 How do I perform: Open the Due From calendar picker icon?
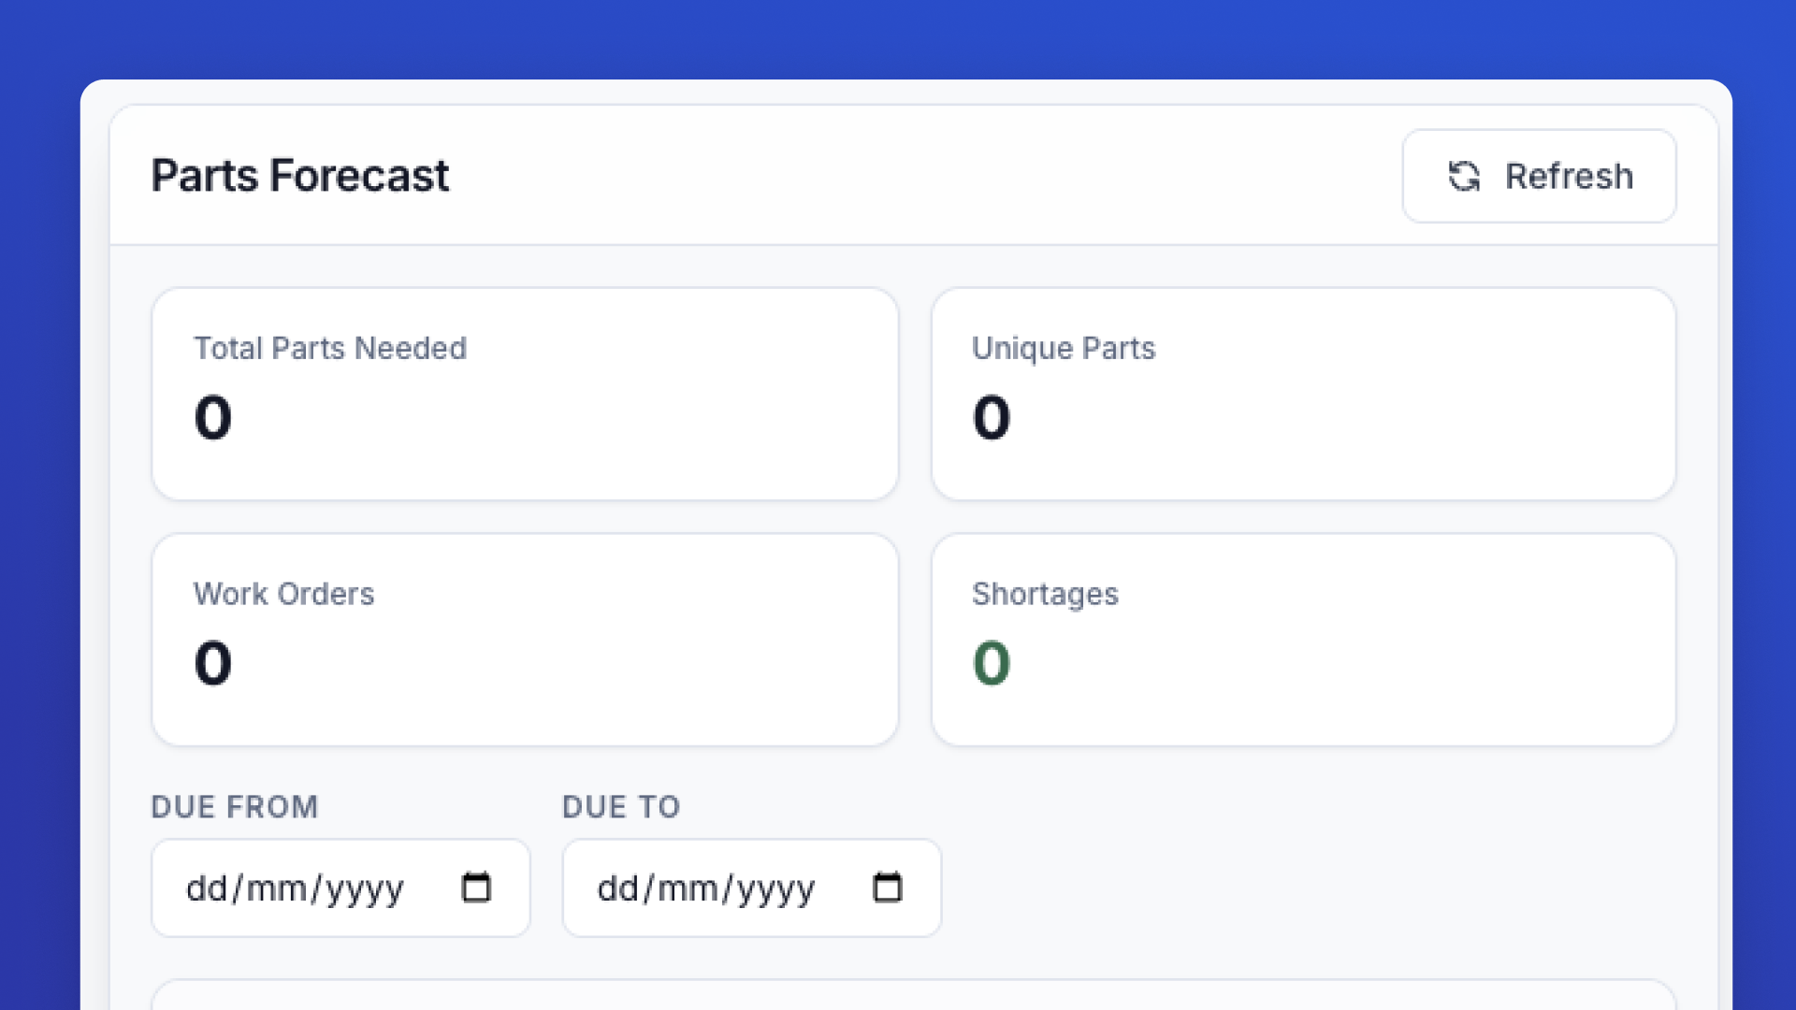pyautogui.click(x=476, y=888)
